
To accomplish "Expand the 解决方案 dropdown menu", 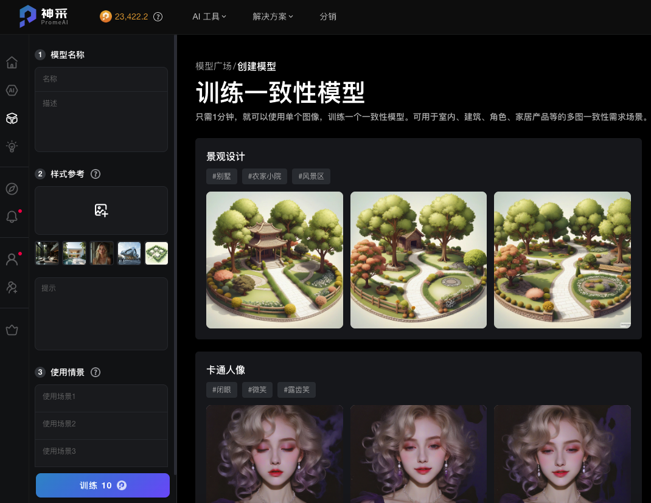I will click(273, 16).
